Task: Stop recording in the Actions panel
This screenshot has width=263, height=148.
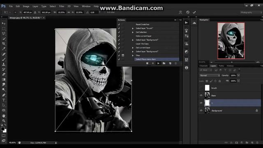Action: point(147,63)
